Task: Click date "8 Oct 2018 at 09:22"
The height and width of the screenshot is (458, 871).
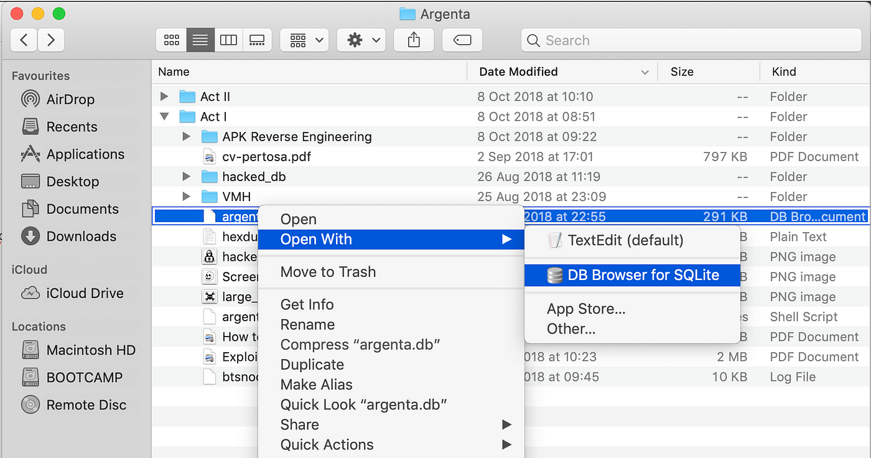Action: 538,136
